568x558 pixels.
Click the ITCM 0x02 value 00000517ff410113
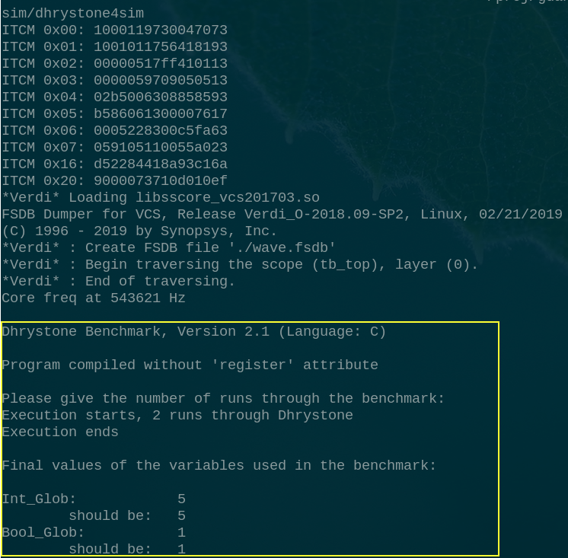click(x=161, y=63)
